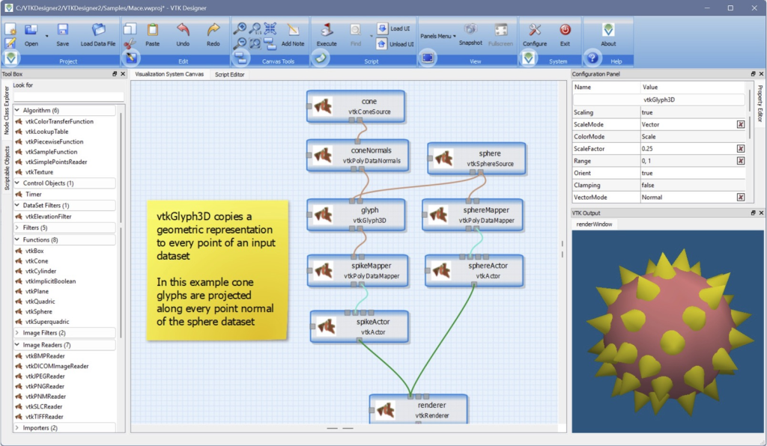Collapse the Algorithm (6) group
This screenshot has height=446, width=767.
(17, 110)
